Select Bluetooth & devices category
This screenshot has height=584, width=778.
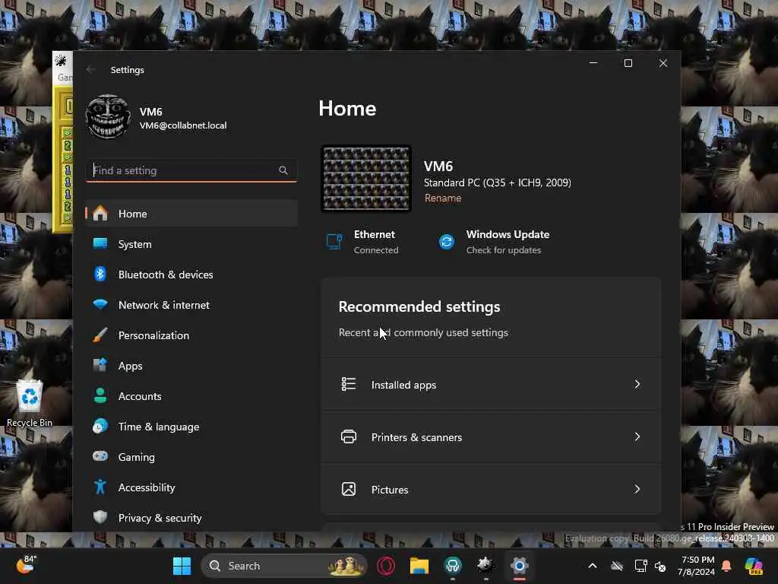(191, 274)
